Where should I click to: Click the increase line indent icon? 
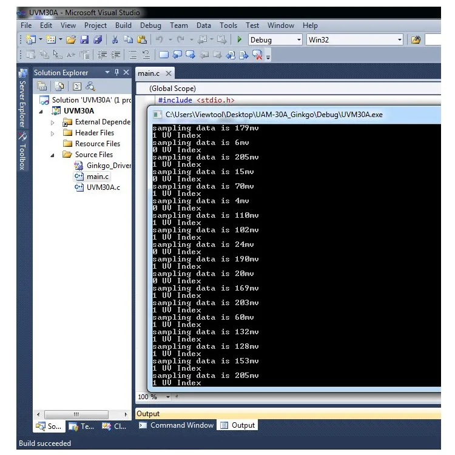coord(115,55)
